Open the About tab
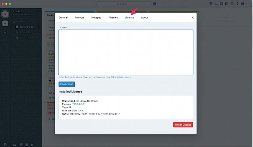Image resolution: width=253 pixels, height=147 pixels. point(144,17)
